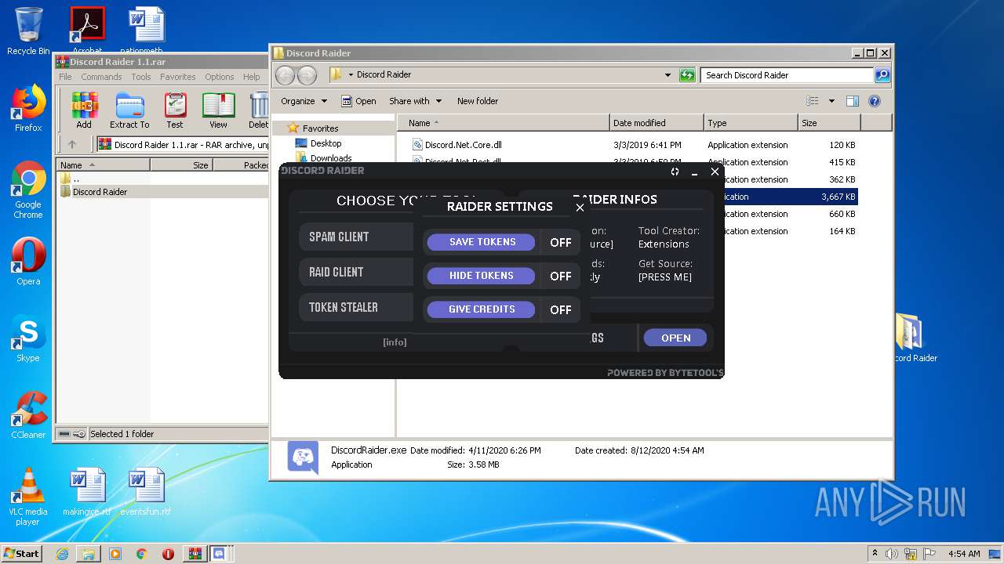Viewport: 1004px width, 564px height.
Task: Open makingice.rtf desktop file
Action: click(x=87, y=492)
